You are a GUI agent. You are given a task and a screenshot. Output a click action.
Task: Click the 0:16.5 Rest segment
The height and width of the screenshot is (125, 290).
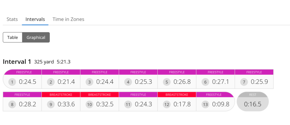(253, 104)
